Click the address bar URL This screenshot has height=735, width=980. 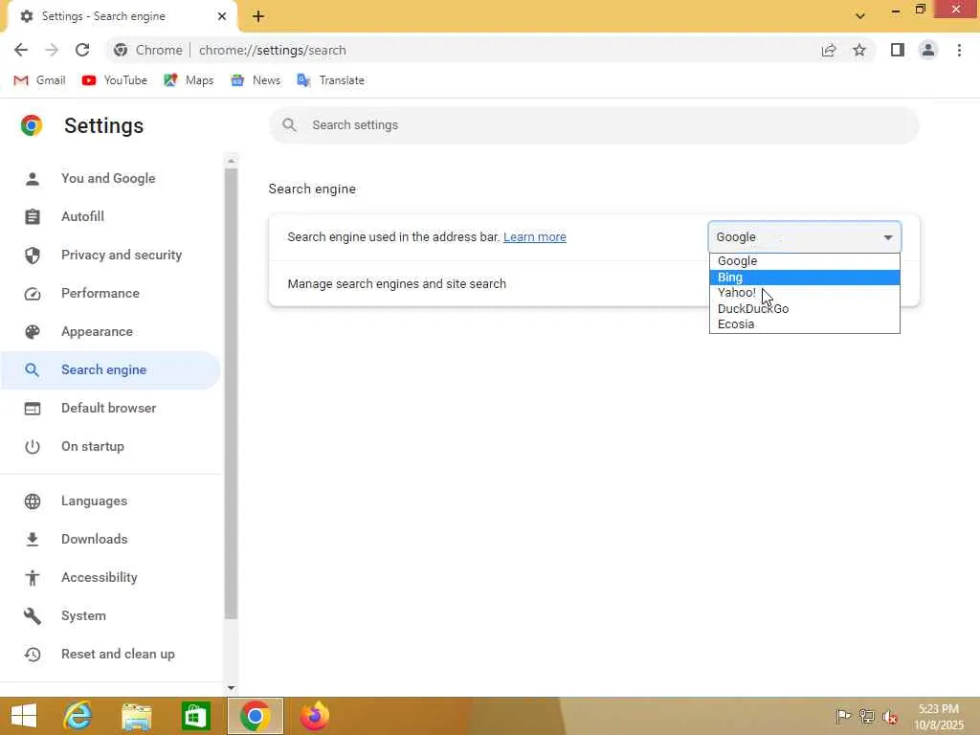(273, 50)
